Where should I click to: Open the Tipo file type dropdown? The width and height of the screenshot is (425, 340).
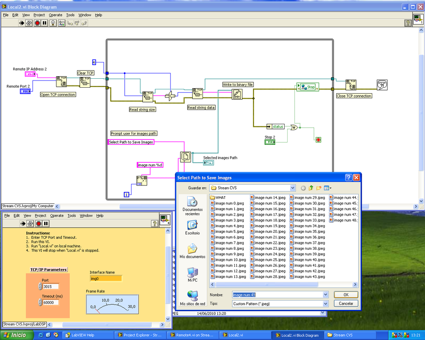[325, 304]
